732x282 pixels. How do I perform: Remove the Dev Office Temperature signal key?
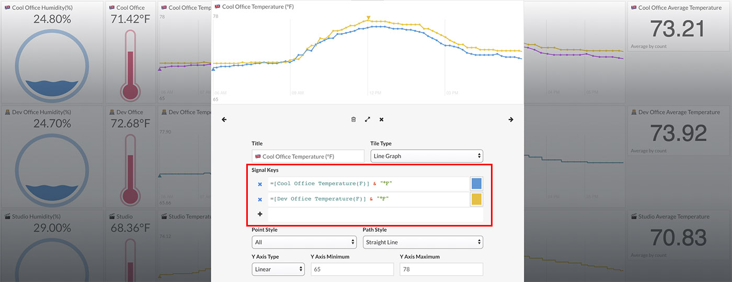point(260,199)
